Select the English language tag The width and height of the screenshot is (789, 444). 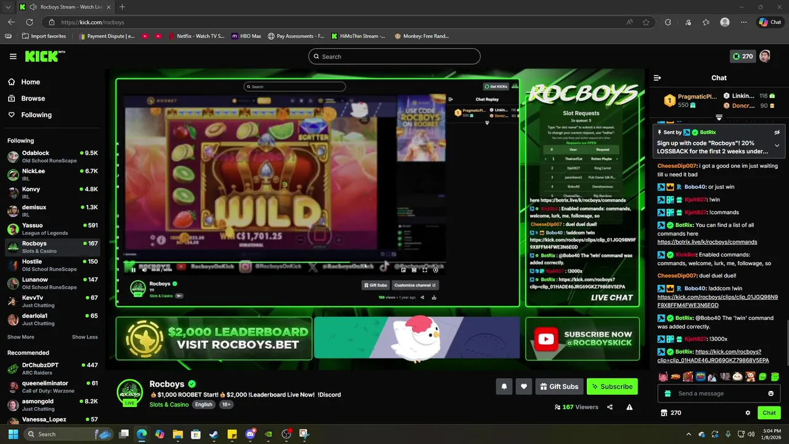(203, 405)
